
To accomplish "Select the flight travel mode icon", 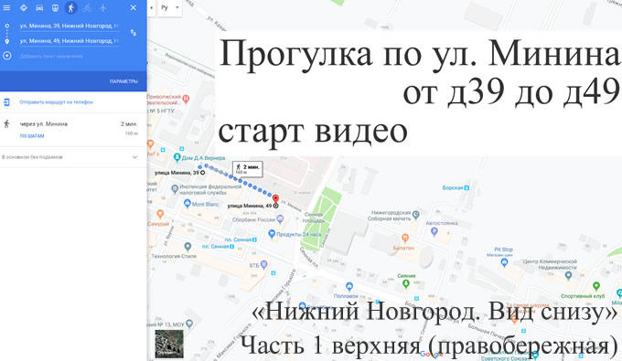I will [103, 7].
